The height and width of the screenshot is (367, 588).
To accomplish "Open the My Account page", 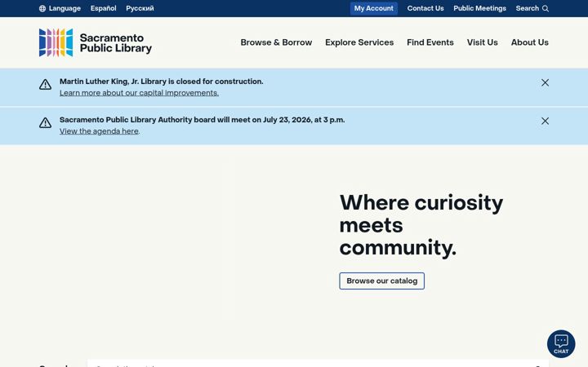I will pos(374,8).
